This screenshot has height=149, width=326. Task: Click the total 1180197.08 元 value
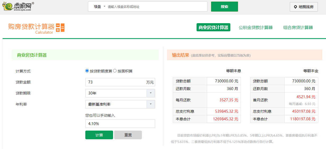coord(303,119)
